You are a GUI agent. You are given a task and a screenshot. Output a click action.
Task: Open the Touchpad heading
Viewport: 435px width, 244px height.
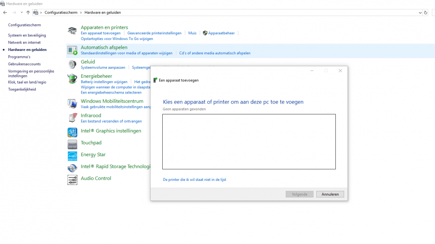[x=91, y=143]
